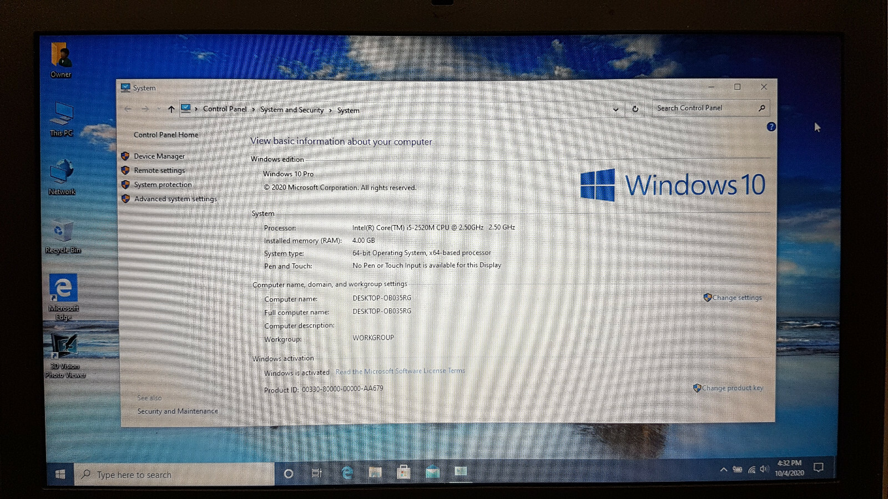Image resolution: width=888 pixels, height=499 pixels.
Task: Click the processor value Intel Core i5-2520M
Action: click(x=433, y=227)
